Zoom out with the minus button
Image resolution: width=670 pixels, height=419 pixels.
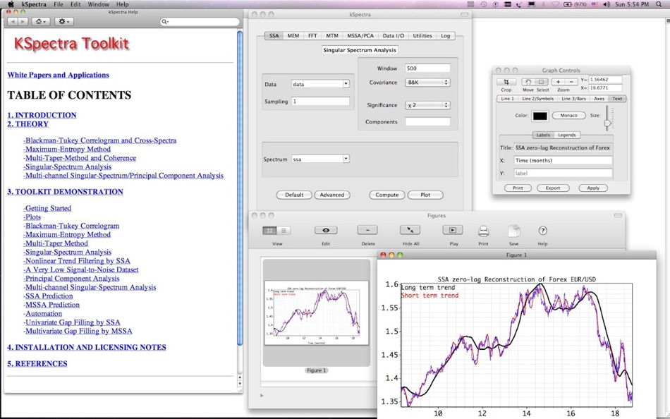[571, 82]
